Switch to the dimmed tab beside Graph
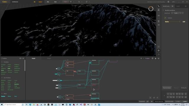The width and height of the screenshot is (189, 106). pyautogui.click(x=49, y=58)
